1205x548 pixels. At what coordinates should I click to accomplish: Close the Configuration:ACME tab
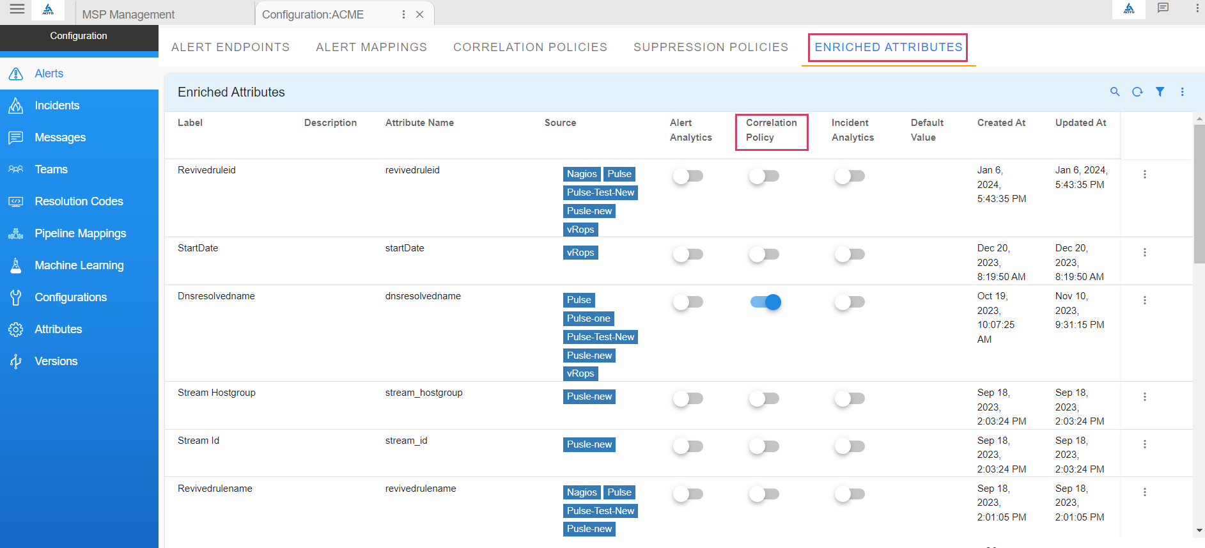(420, 15)
